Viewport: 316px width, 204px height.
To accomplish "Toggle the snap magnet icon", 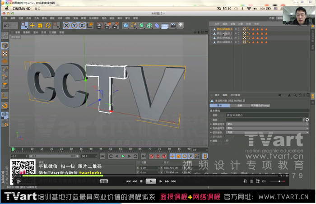I will pyautogui.click(x=5, y=106).
